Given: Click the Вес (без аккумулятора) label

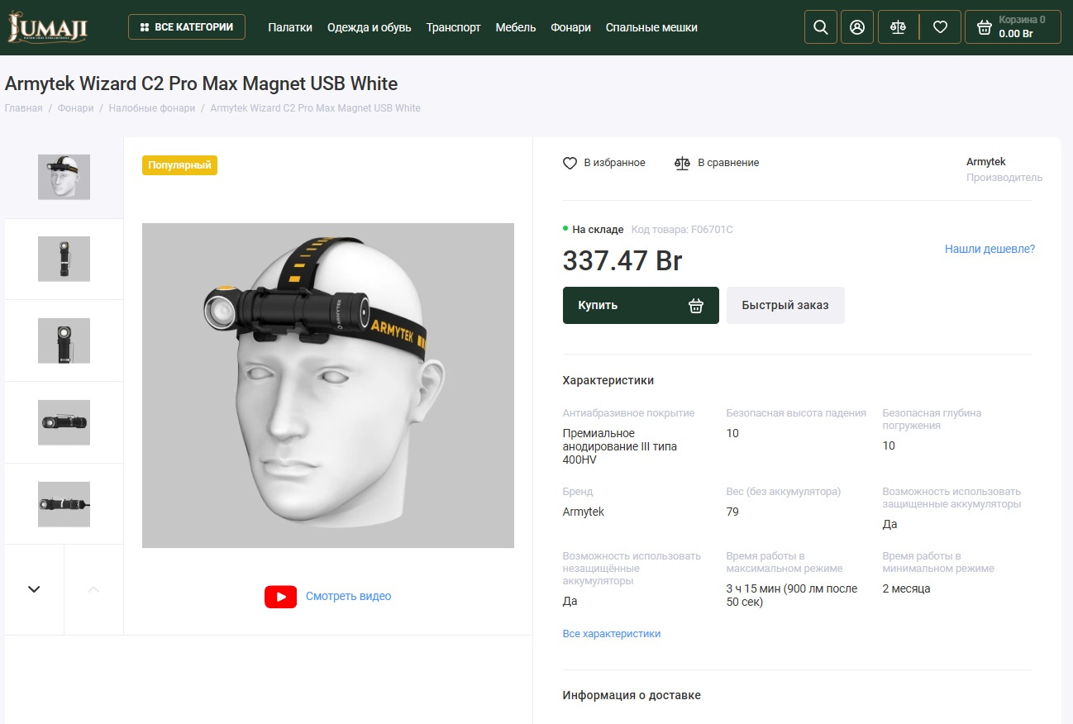Looking at the screenshot, I should (784, 492).
